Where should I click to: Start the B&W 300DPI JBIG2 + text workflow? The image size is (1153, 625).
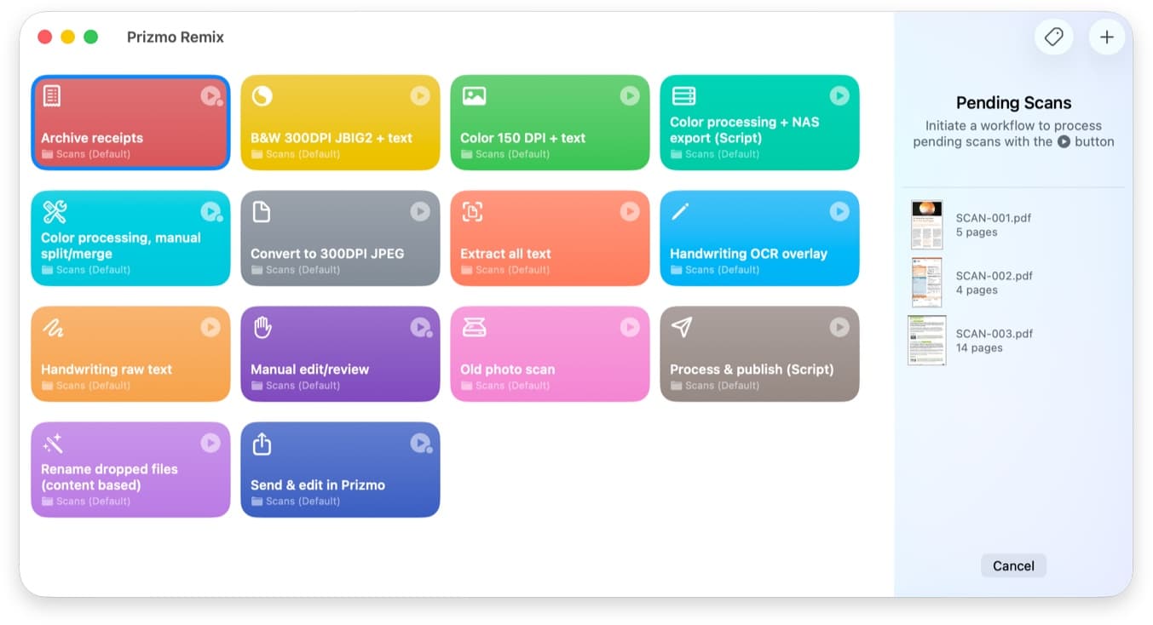click(419, 95)
